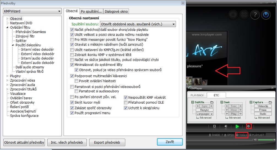This screenshot has height=150, width=277.
Task: Select ETC tab in control box
Action: pos(216,95)
